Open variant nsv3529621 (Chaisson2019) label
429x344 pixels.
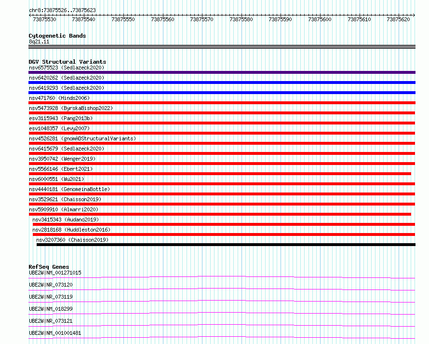click(x=65, y=199)
